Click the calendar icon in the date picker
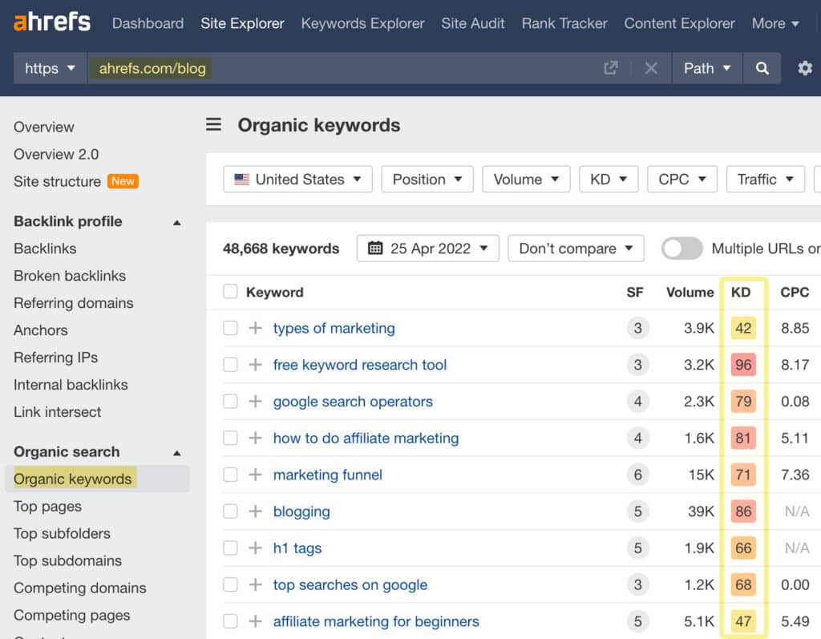The image size is (821, 639). point(375,249)
